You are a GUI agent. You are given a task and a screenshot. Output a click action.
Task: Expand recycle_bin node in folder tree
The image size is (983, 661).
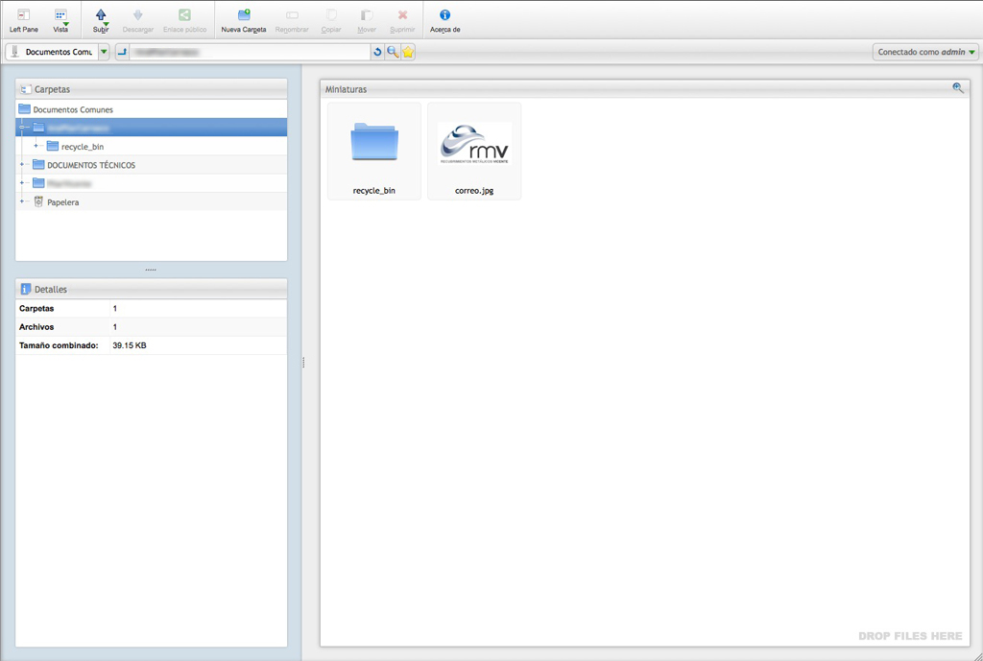(x=36, y=147)
